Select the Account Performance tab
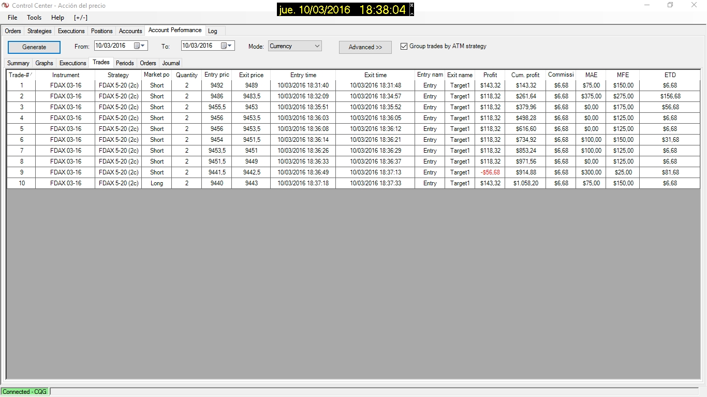This screenshot has height=397, width=707. (x=175, y=30)
